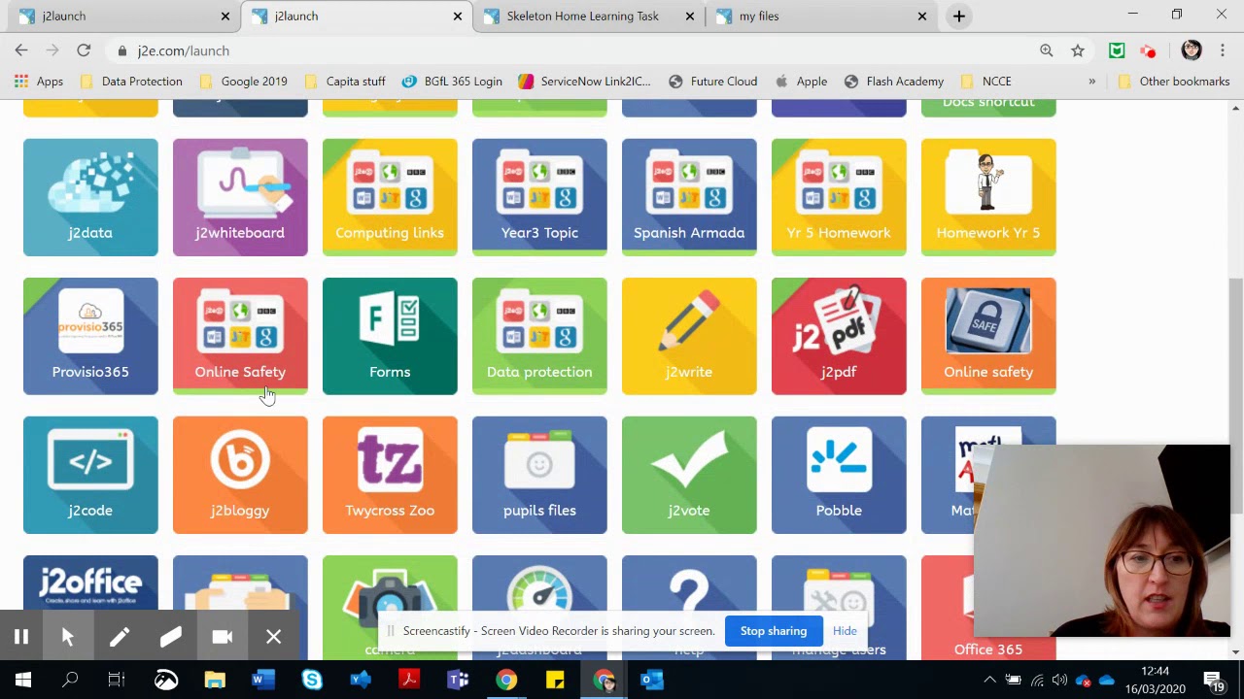Viewport: 1244px width, 699px height.
Task: Hide the screen sharing notification
Action: coord(845,631)
